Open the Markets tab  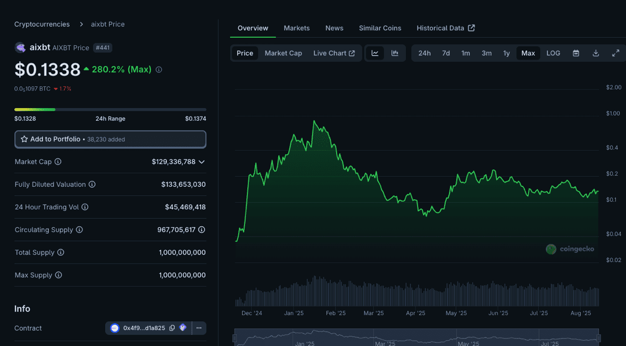[296, 28]
